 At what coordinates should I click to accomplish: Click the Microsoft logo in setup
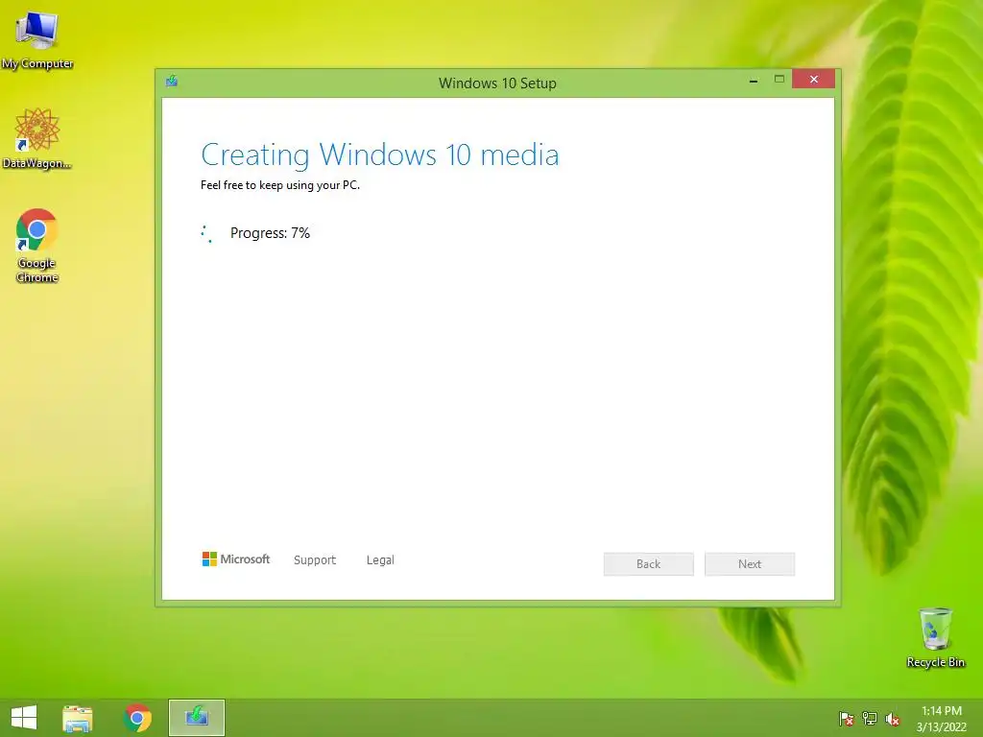click(236, 559)
